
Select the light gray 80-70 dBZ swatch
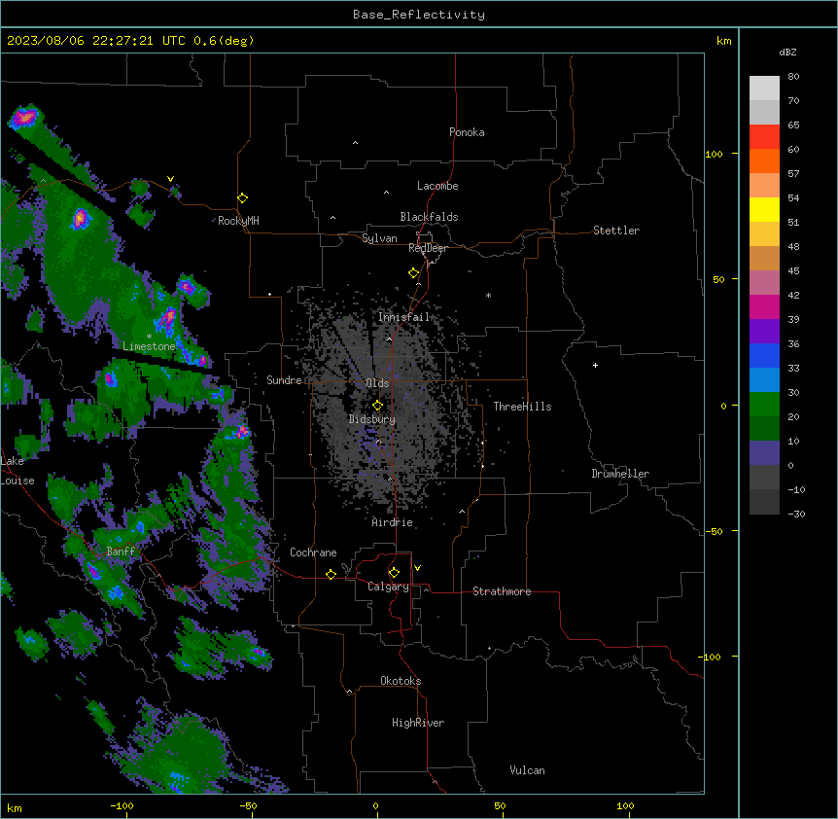(764, 89)
